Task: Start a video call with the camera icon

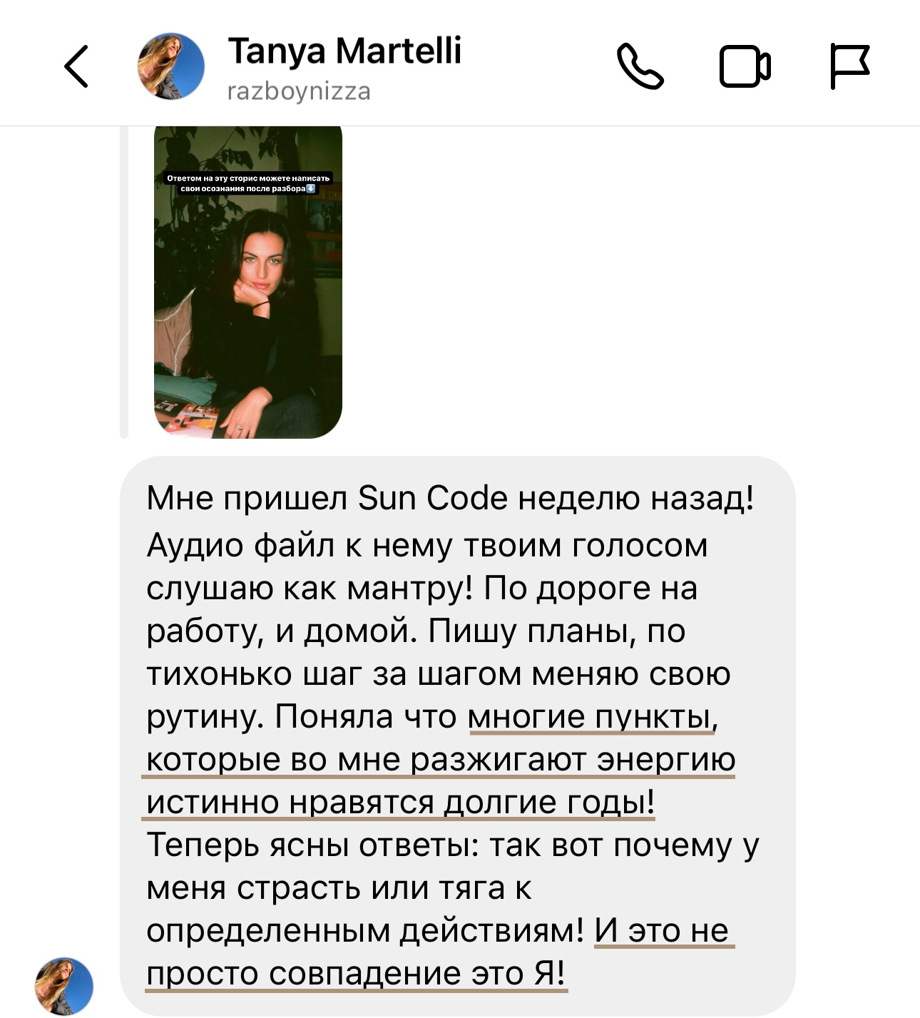Action: point(745,66)
